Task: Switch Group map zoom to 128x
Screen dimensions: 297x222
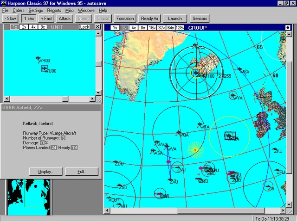Action: pyautogui.click(x=180, y=28)
